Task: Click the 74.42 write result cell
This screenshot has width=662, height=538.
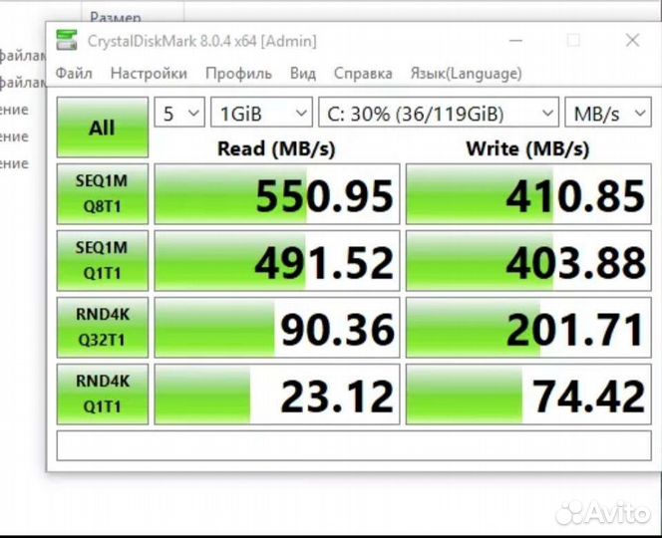Action: (528, 394)
